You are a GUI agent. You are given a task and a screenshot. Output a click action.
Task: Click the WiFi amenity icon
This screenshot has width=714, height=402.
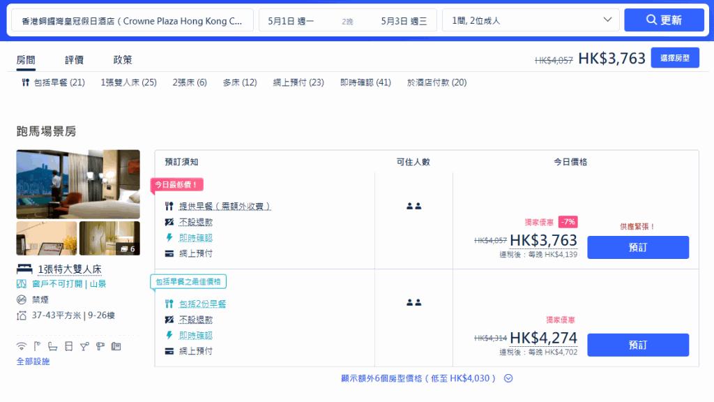(x=22, y=346)
